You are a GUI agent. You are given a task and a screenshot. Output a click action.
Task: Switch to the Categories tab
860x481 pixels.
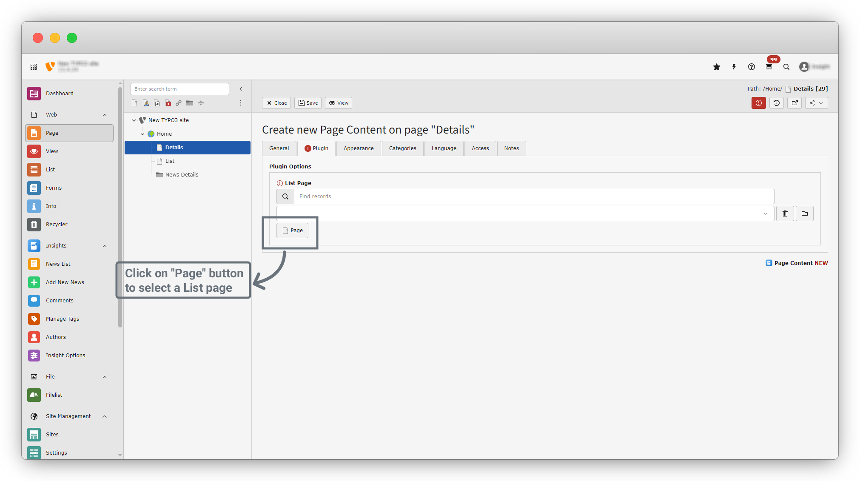[x=402, y=148]
